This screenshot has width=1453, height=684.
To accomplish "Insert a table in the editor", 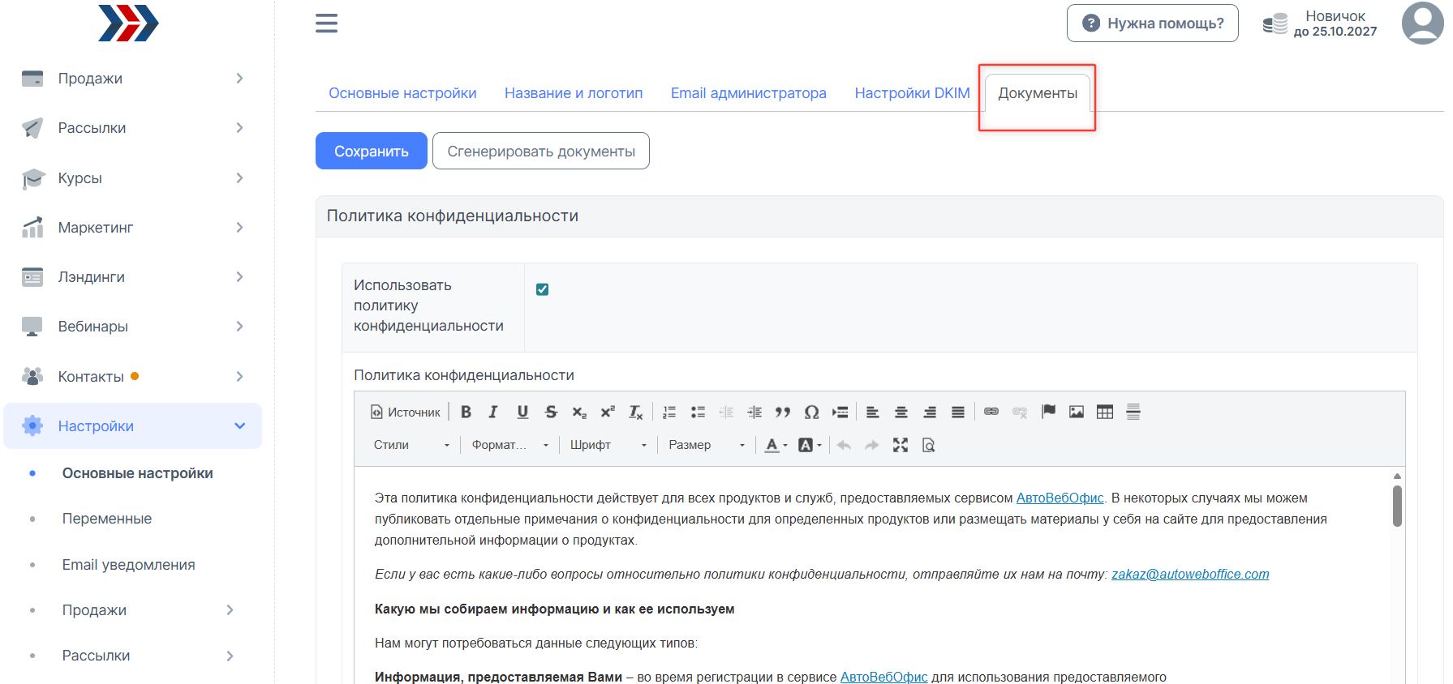I will pyautogui.click(x=1105, y=412).
